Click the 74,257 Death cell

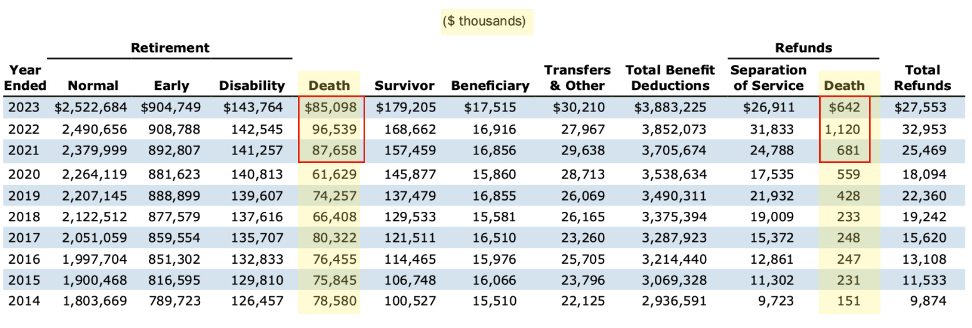[x=334, y=196]
